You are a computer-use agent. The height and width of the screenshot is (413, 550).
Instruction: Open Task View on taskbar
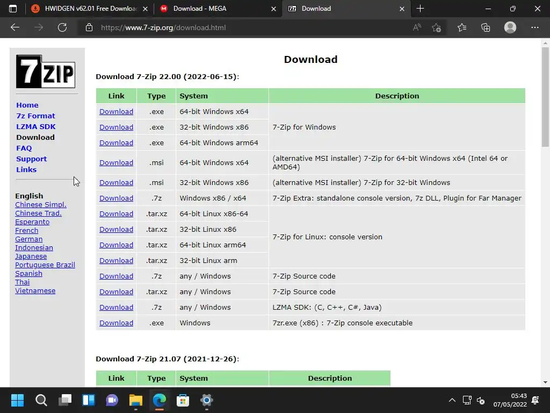click(65, 400)
